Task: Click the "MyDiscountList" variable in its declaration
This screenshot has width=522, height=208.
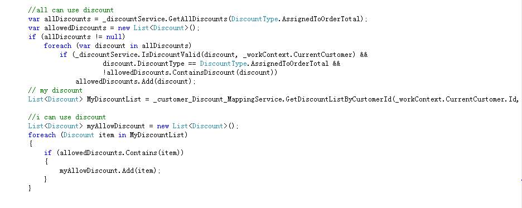Action: tap(114, 99)
